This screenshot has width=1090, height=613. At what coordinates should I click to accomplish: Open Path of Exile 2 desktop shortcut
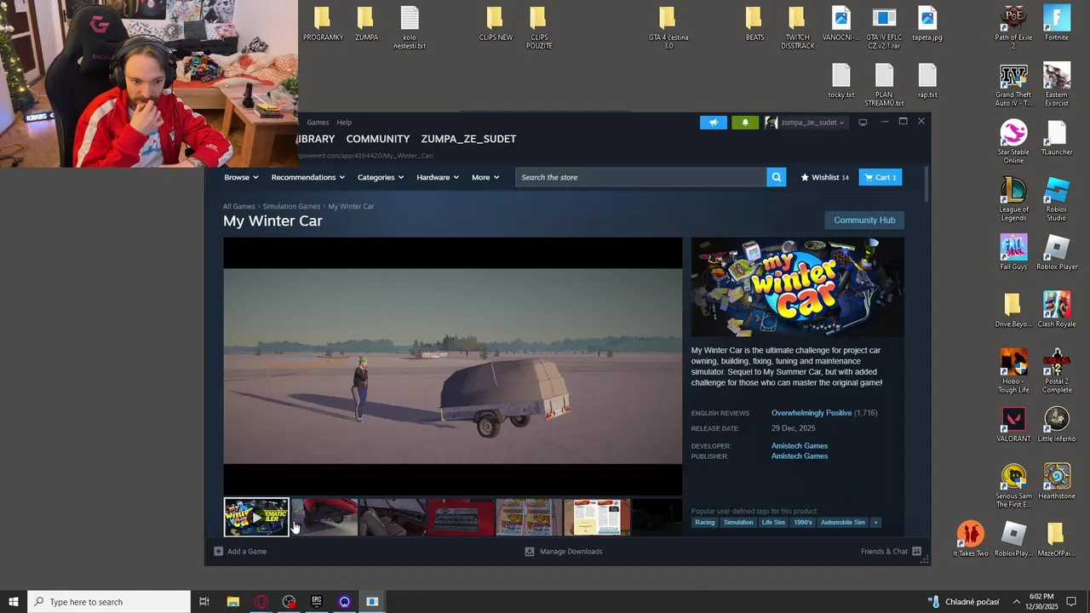point(1013,28)
